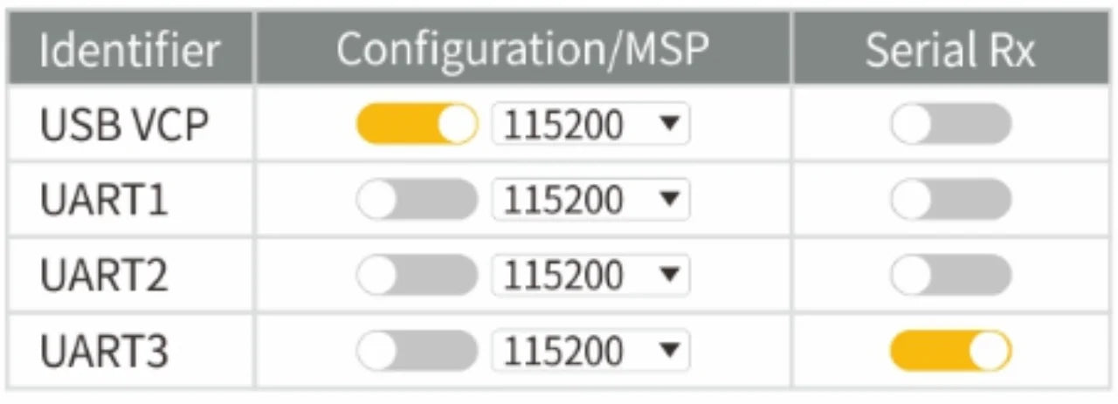Select the UART3 row label

click(x=104, y=353)
